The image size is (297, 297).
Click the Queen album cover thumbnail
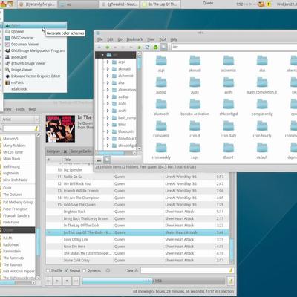click(x=60, y=128)
